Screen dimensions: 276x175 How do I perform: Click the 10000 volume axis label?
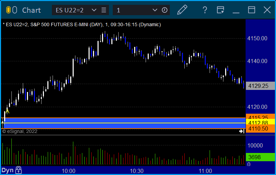[x=255, y=145]
